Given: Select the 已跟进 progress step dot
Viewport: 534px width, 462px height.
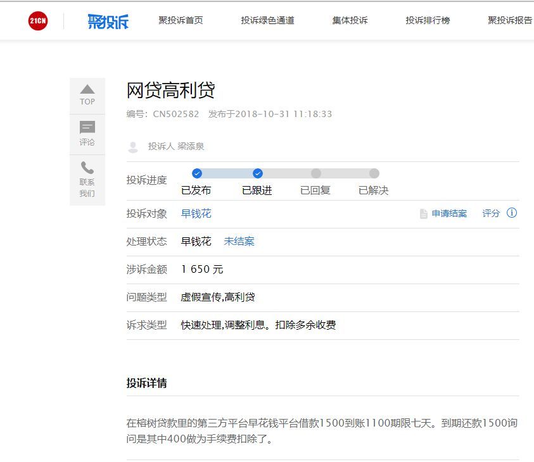Looking at the screenshot, I should [x=257, y=173].
